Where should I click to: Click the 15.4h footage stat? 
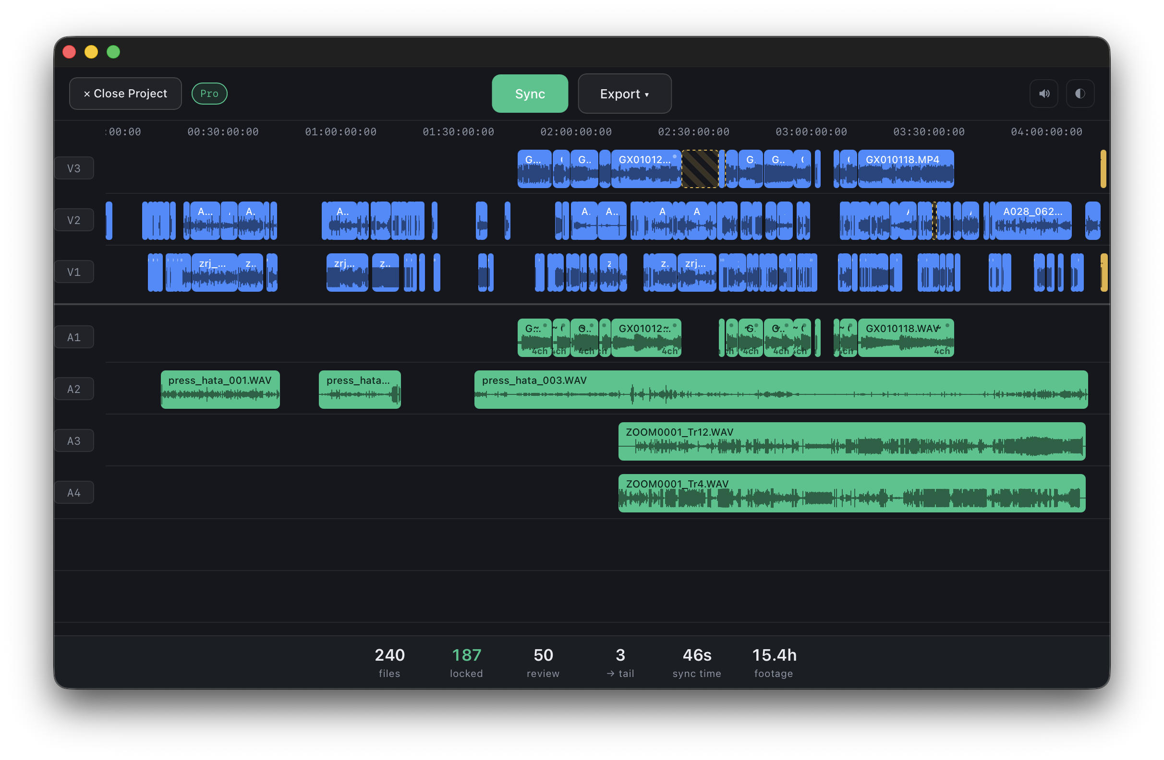tap(774, 662)
